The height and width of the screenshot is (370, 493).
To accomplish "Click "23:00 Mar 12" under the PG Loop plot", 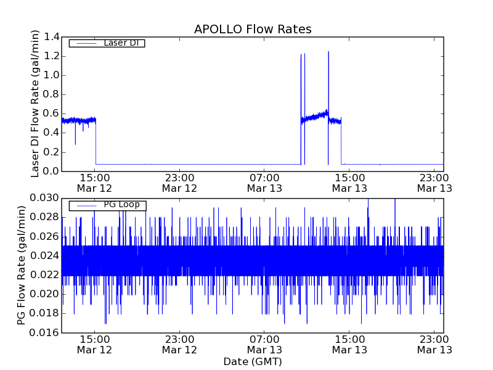I will [x=179, y=345].
